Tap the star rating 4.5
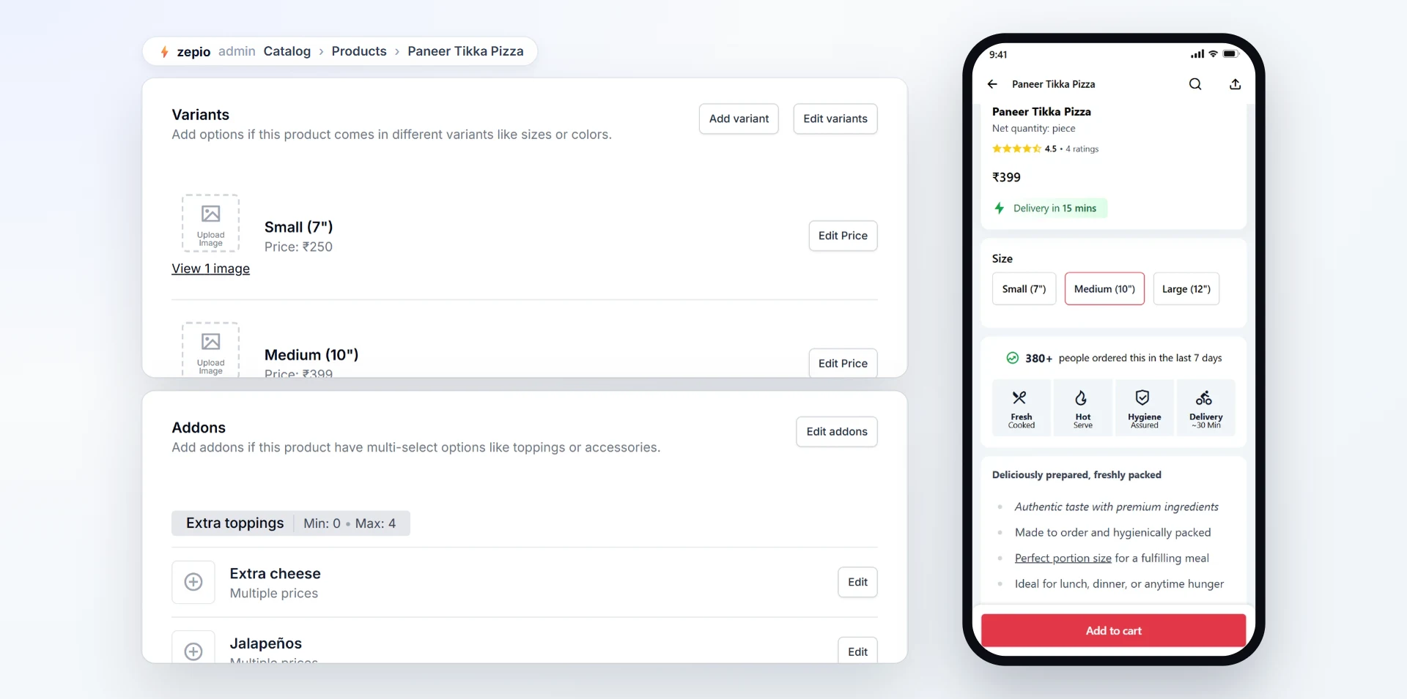This screenshot has height=699, width=1407. point(1024,149)
